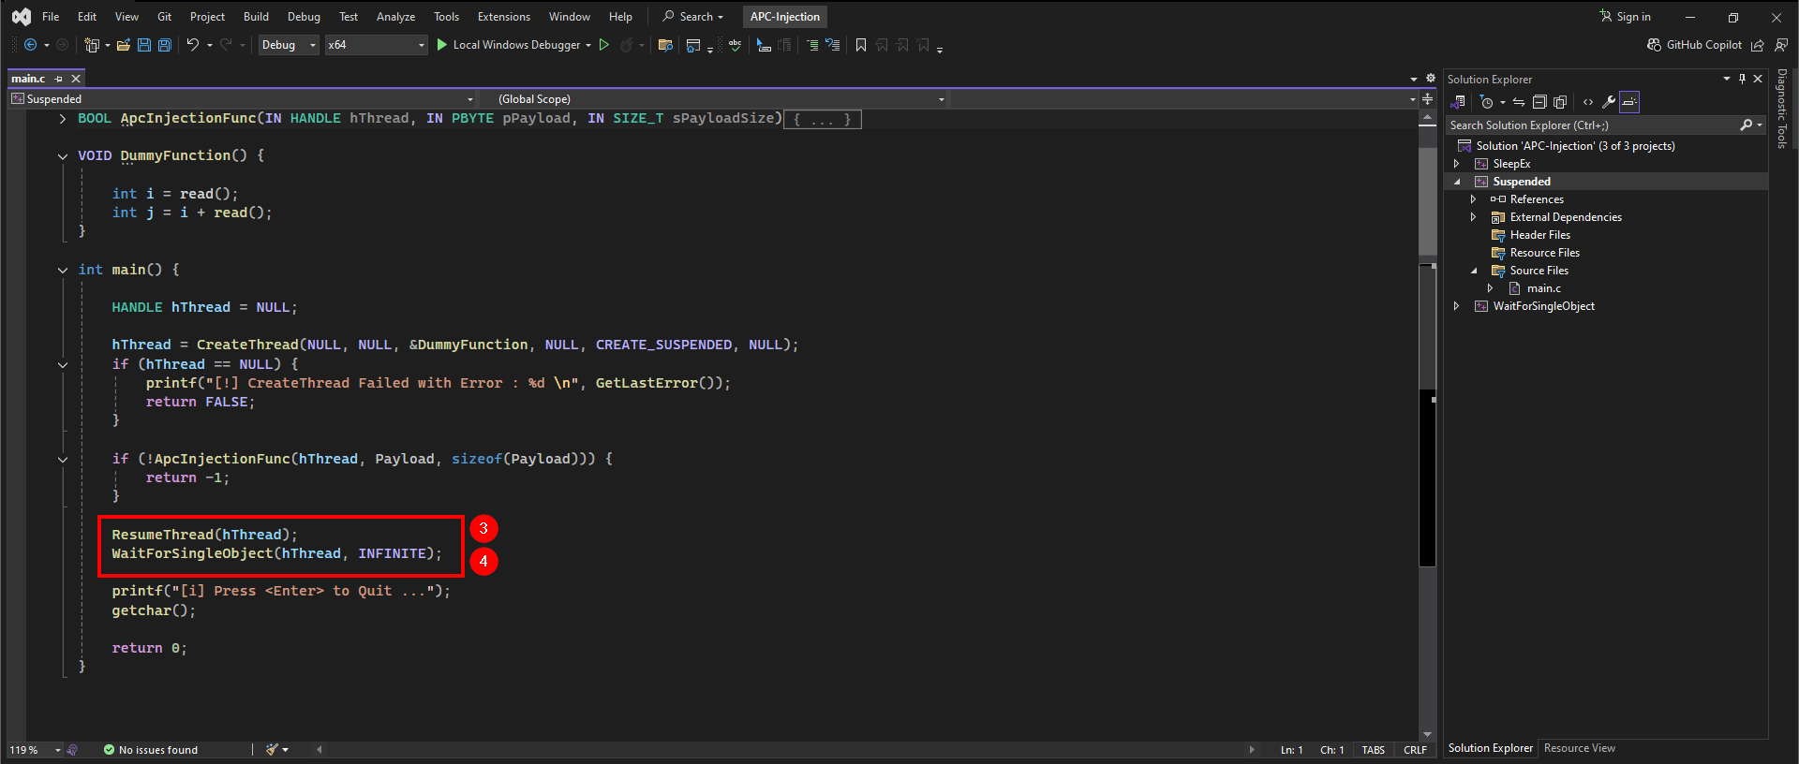
Task: Collapse the DummyFunction code block
Action: (x=63, y=156)
